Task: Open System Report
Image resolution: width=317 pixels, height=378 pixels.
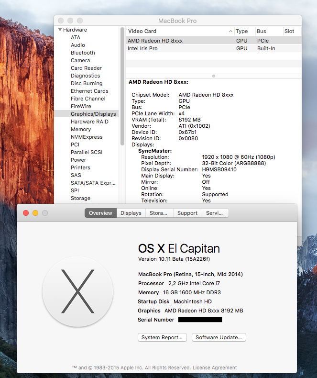Action: 162,337
